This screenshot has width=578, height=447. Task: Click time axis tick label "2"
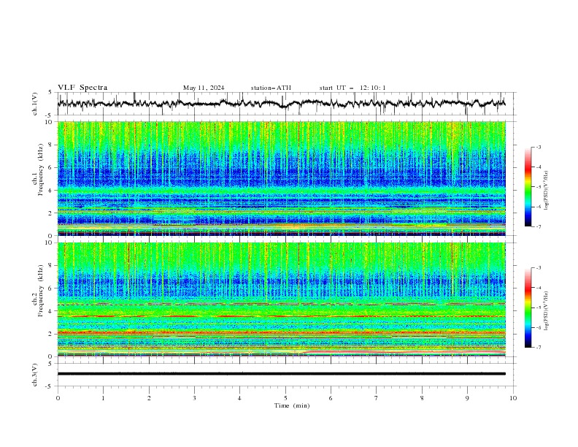[x=149, y=398]
